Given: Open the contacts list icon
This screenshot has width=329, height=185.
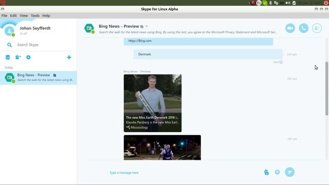Looking at the screenshot, I should pyautogui.click(x=8, y=57).
